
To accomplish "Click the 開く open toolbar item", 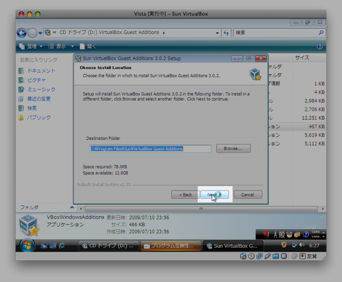I will tap(88, 46).
